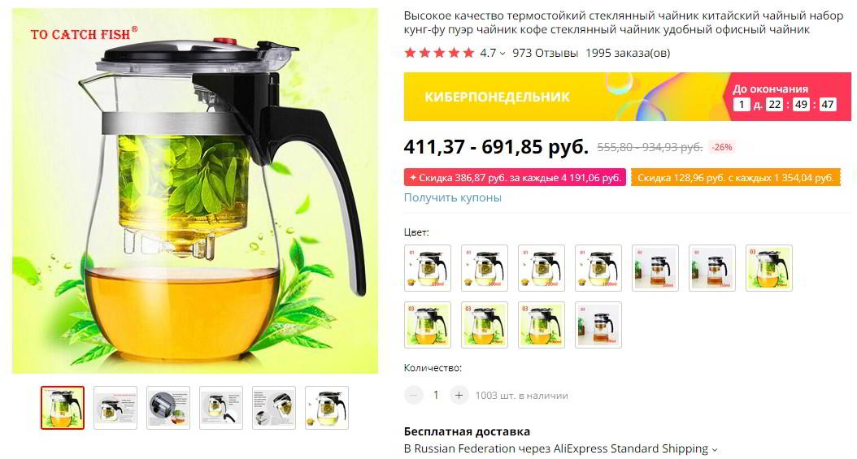Click the large main teapot product image
Image resolution: width=857 pixels, height=459 pixels.
pyautogui.click(x=195, y=190)
